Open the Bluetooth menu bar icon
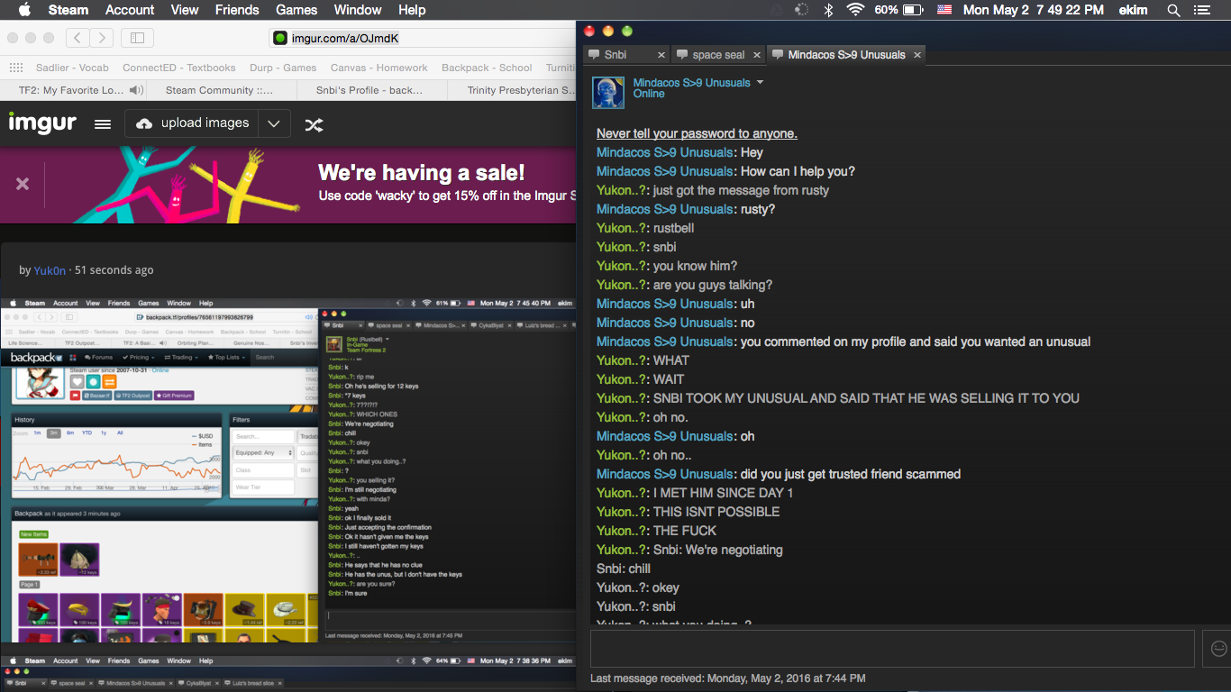This screenshot has width=1231, height=692. pos(828,10)
